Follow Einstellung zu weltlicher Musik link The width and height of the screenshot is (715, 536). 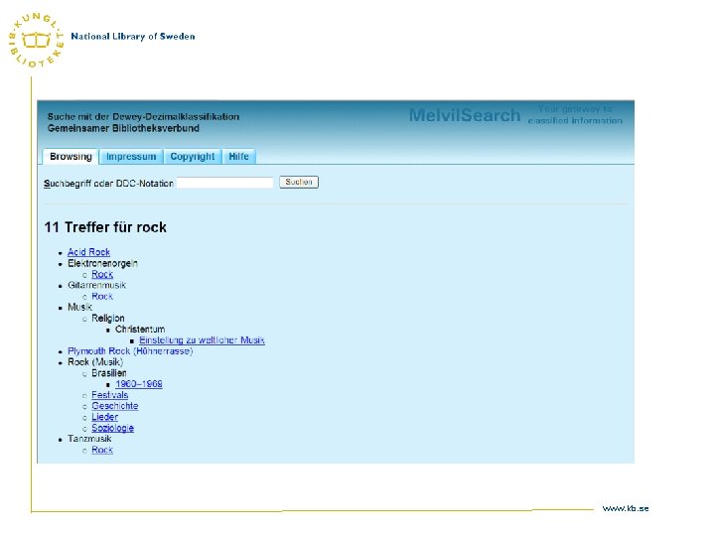click(202, 340)
